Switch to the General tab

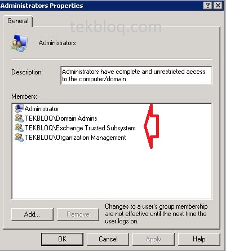coord(18,21)
